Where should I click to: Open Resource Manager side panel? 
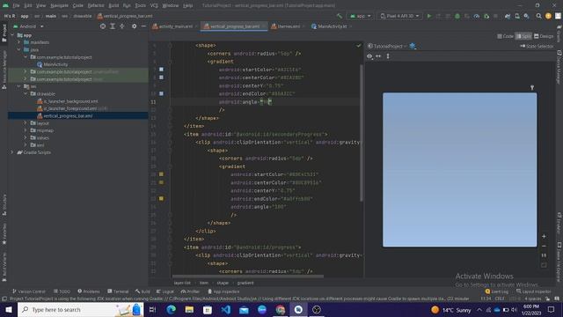pos(4,70)
